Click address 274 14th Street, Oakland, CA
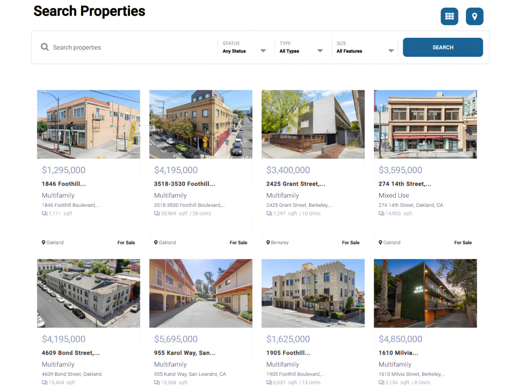 click(411, 205)
